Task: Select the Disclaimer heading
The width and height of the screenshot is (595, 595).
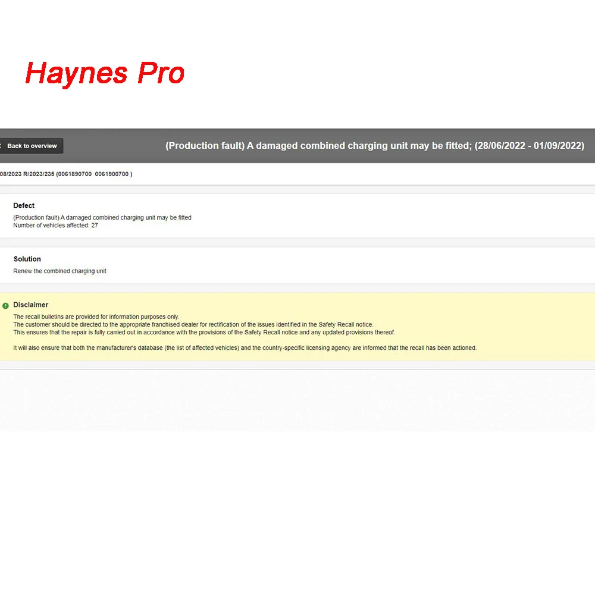Action: pos(31,305)
